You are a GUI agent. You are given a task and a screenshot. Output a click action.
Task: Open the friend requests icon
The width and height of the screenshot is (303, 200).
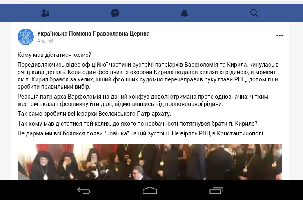point(45,13)
